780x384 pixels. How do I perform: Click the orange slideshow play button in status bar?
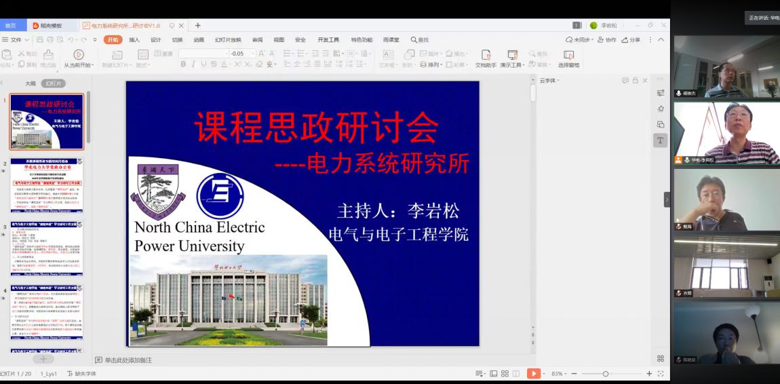tap(534, 374)
